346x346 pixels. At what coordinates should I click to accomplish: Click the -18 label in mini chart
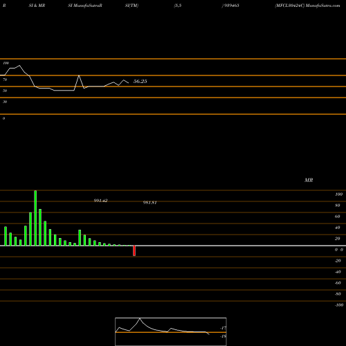click(x=223, y=336)
